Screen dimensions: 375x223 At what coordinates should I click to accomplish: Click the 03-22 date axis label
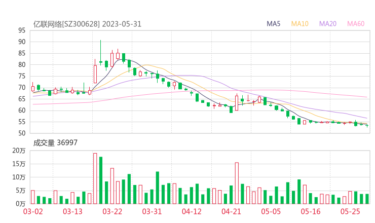(x=112, y=212)
